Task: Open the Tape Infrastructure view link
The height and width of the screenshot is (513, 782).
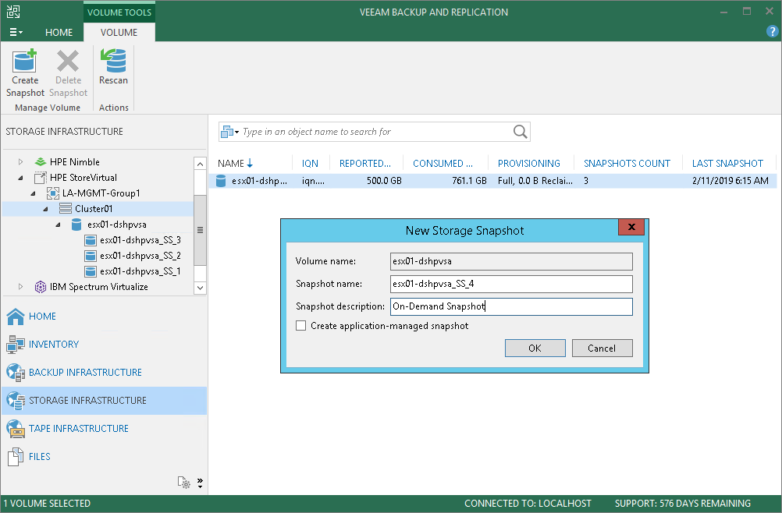Action: coord(79,428)
